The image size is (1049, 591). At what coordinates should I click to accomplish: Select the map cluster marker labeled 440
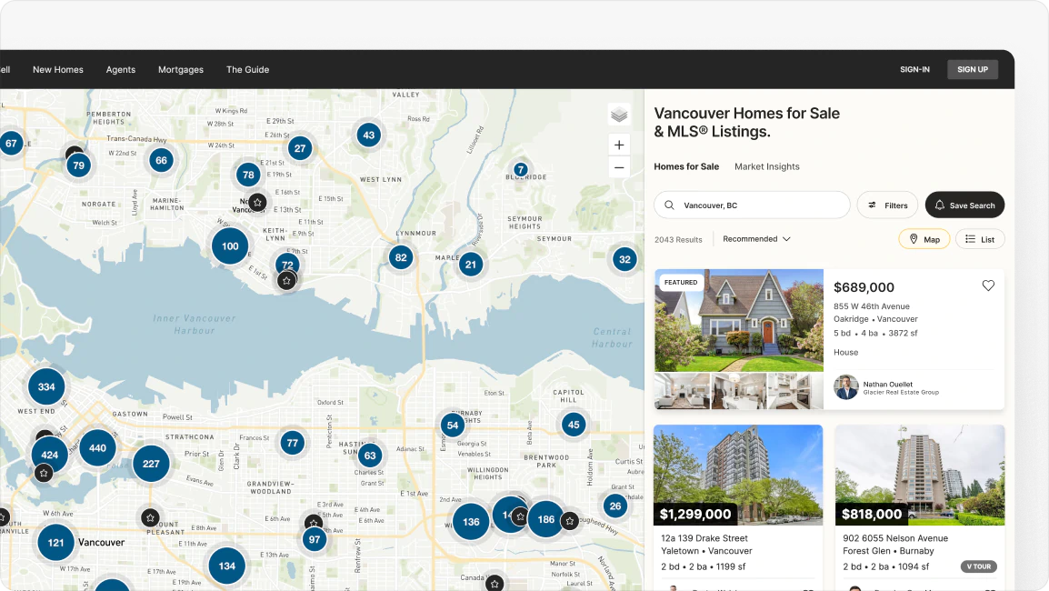[97, 447]
